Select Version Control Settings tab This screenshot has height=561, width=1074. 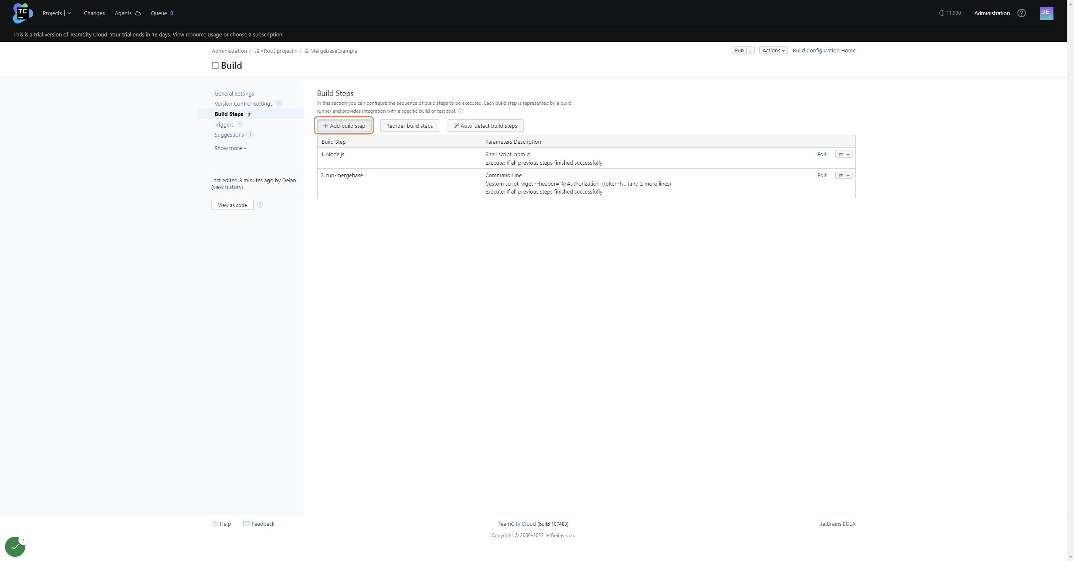coord(243,103)
